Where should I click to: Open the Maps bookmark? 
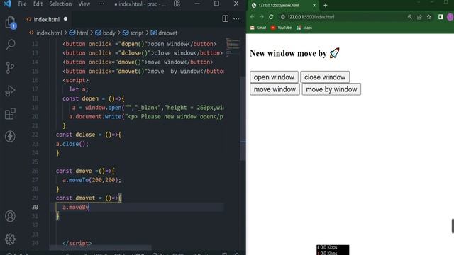[x=304, y=28]
